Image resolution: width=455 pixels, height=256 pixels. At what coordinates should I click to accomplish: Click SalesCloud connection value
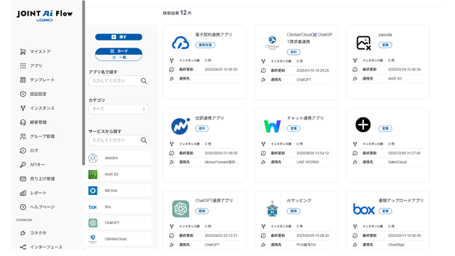[397, 162]
